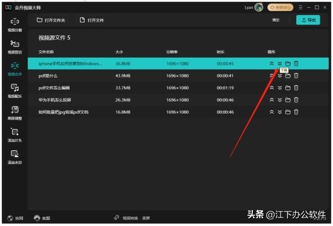Select the iphone手机如何投屏到Windows file name
This screenshot has height=226, width=333.
tap(70, 63)
